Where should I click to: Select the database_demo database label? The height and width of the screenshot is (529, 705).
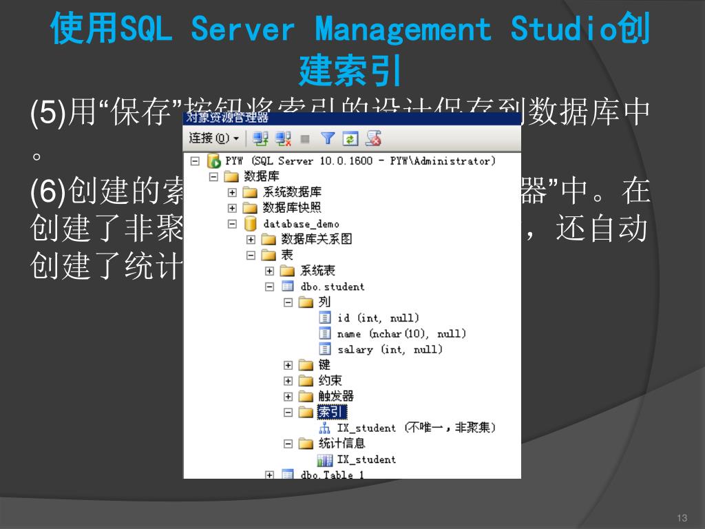click(302, 224)
